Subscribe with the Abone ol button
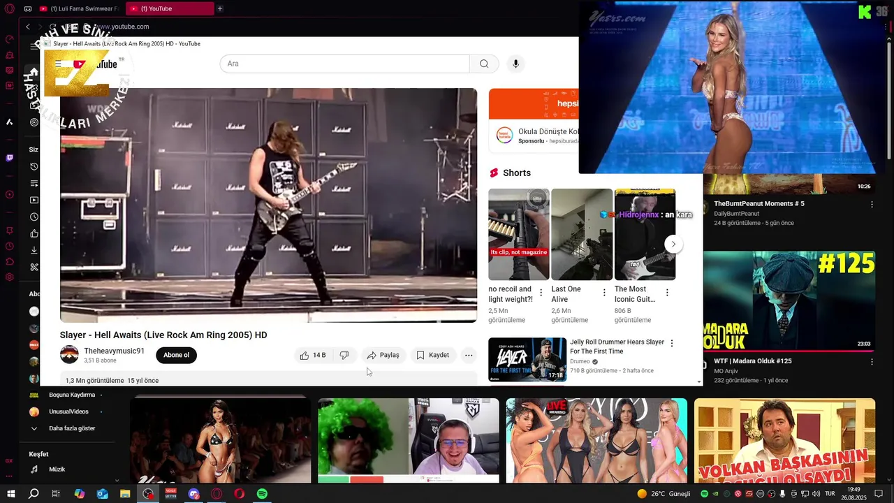 [x=176, y=355]
